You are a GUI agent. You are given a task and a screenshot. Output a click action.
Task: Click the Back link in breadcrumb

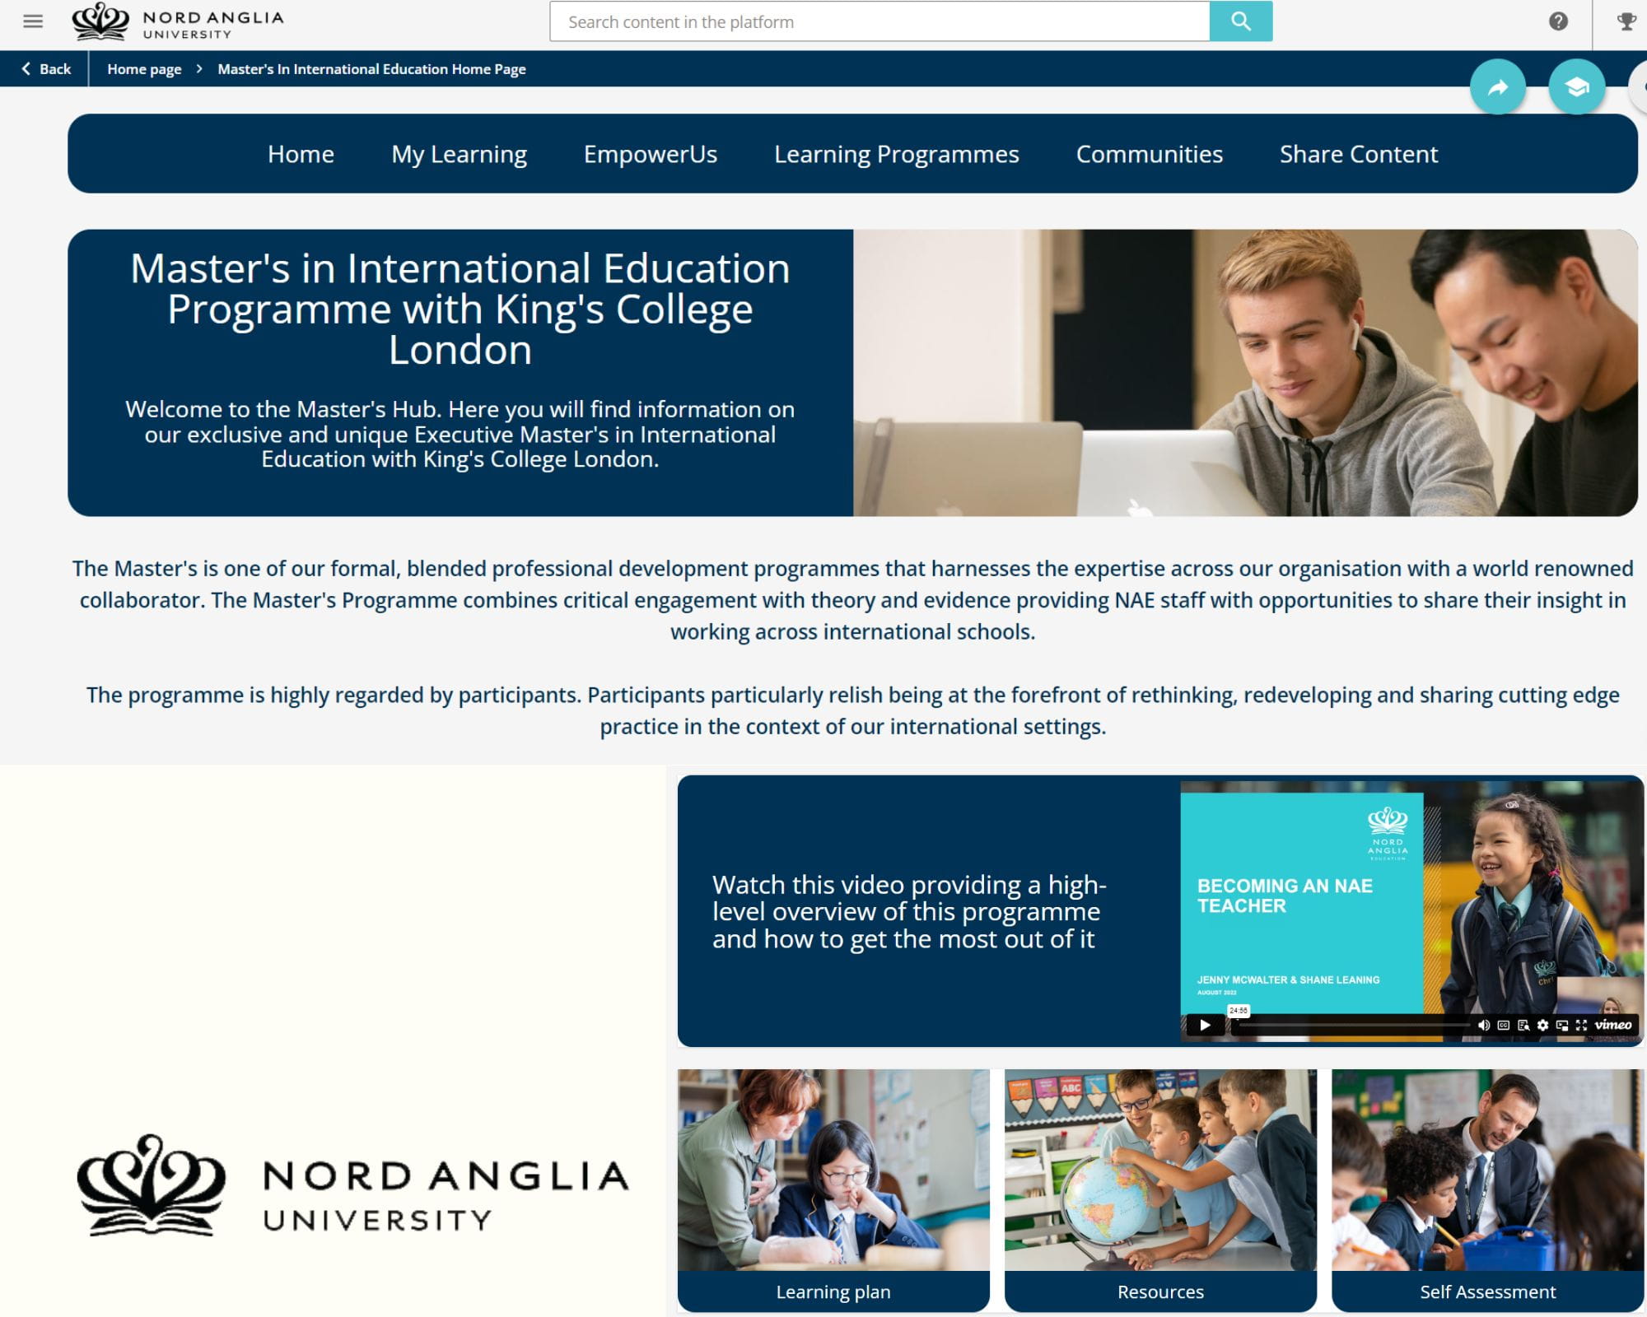46,69
